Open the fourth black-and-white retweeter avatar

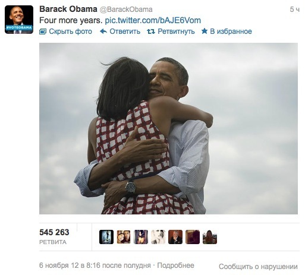click(x=158, y=237)
